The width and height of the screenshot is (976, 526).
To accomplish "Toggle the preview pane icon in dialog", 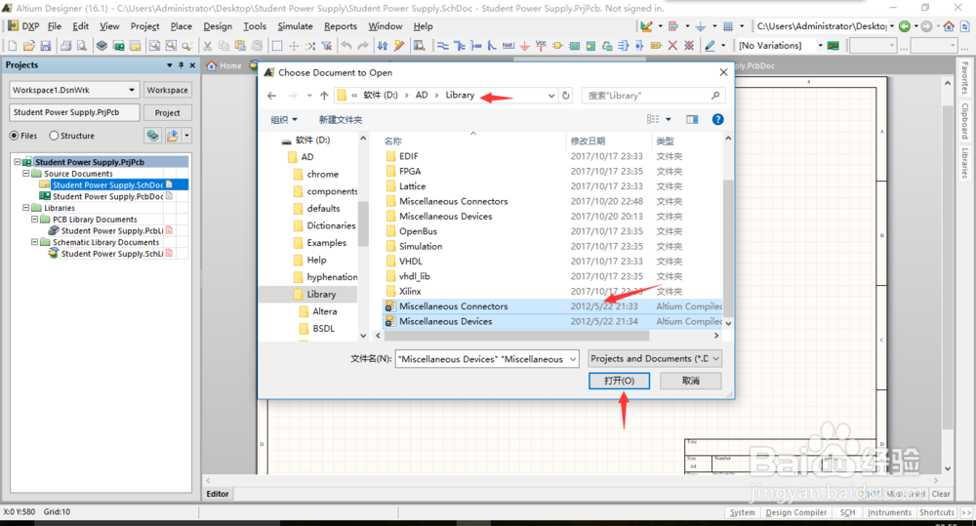I will point(692,119).
